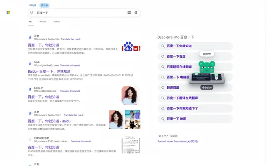Open the document thumbnail in 2345 result
The width and height of the screenshot is (266, 166).
pos(131,145)
